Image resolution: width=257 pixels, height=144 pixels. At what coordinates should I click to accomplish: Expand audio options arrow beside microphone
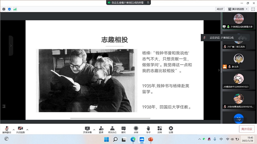pos(14,130)
